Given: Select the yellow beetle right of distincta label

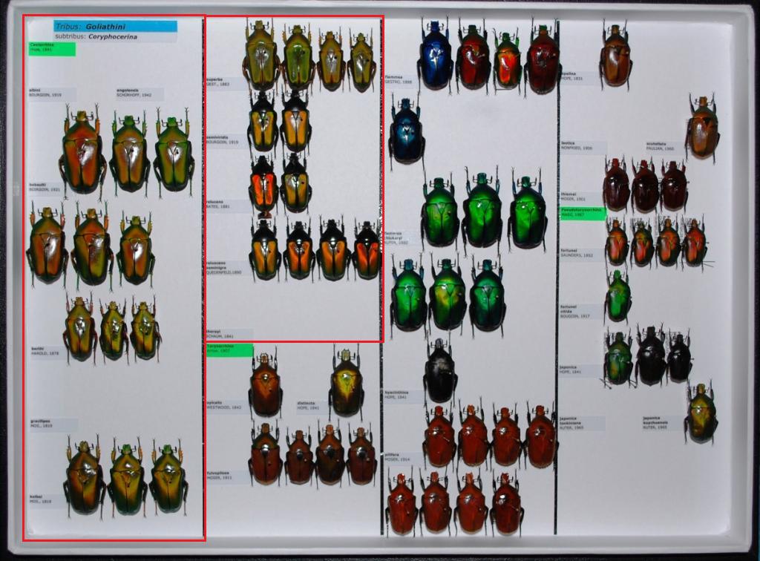Looking at the screenshot, I should 346,384.
